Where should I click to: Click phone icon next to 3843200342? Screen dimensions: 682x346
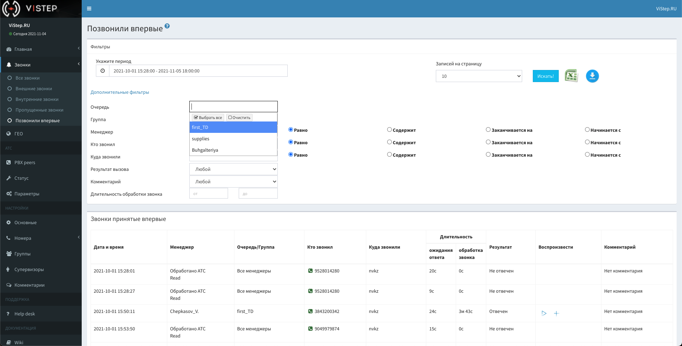[310, 312]
